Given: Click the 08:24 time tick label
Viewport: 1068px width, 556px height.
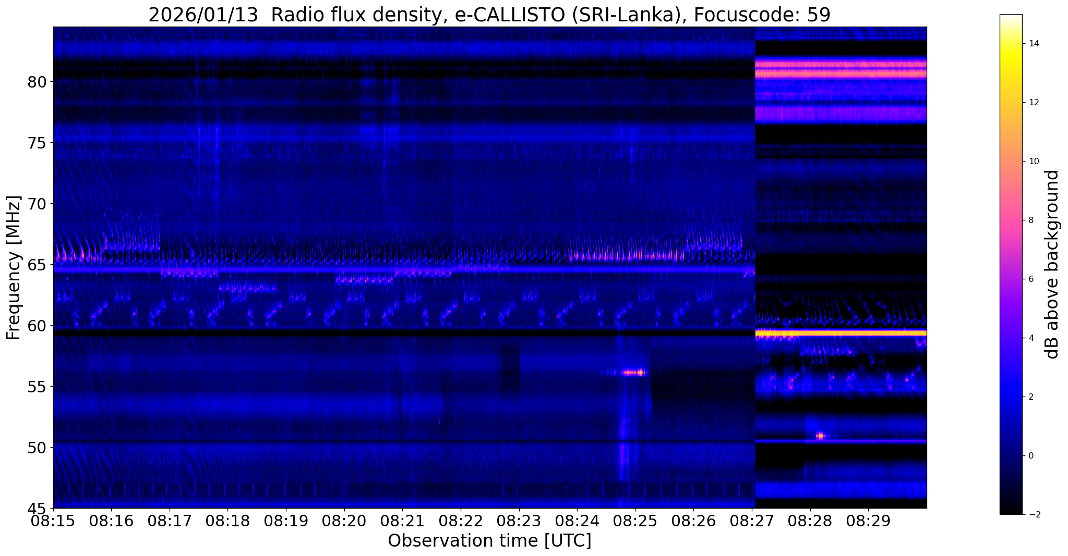Looking at the screenshot, I should [x=577, y=521].
